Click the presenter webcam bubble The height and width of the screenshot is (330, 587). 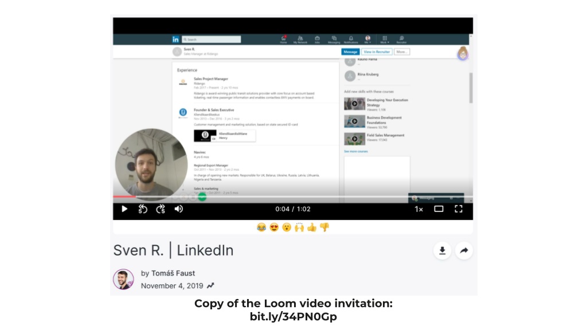[151, 164]
